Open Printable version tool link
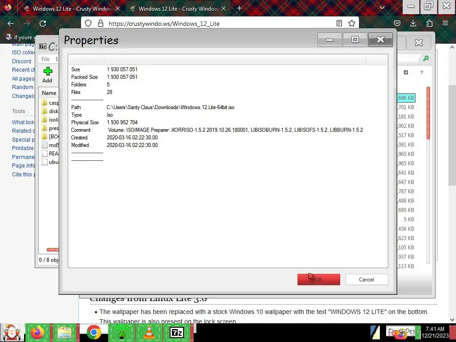The image size is (456, 342). click(23, 148)
